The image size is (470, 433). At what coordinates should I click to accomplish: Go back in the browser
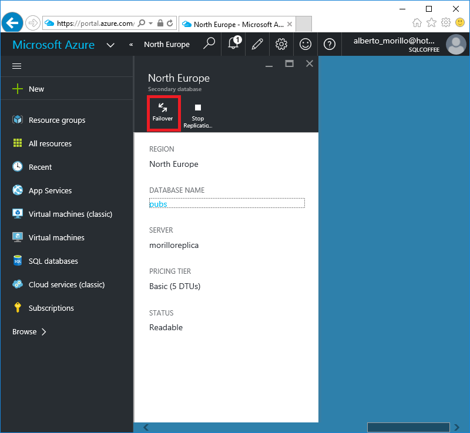[12, 22]
